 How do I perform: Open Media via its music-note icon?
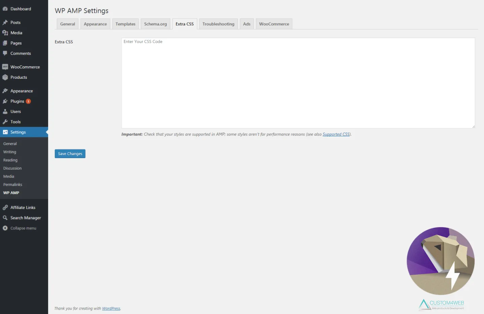click(5, 33)
